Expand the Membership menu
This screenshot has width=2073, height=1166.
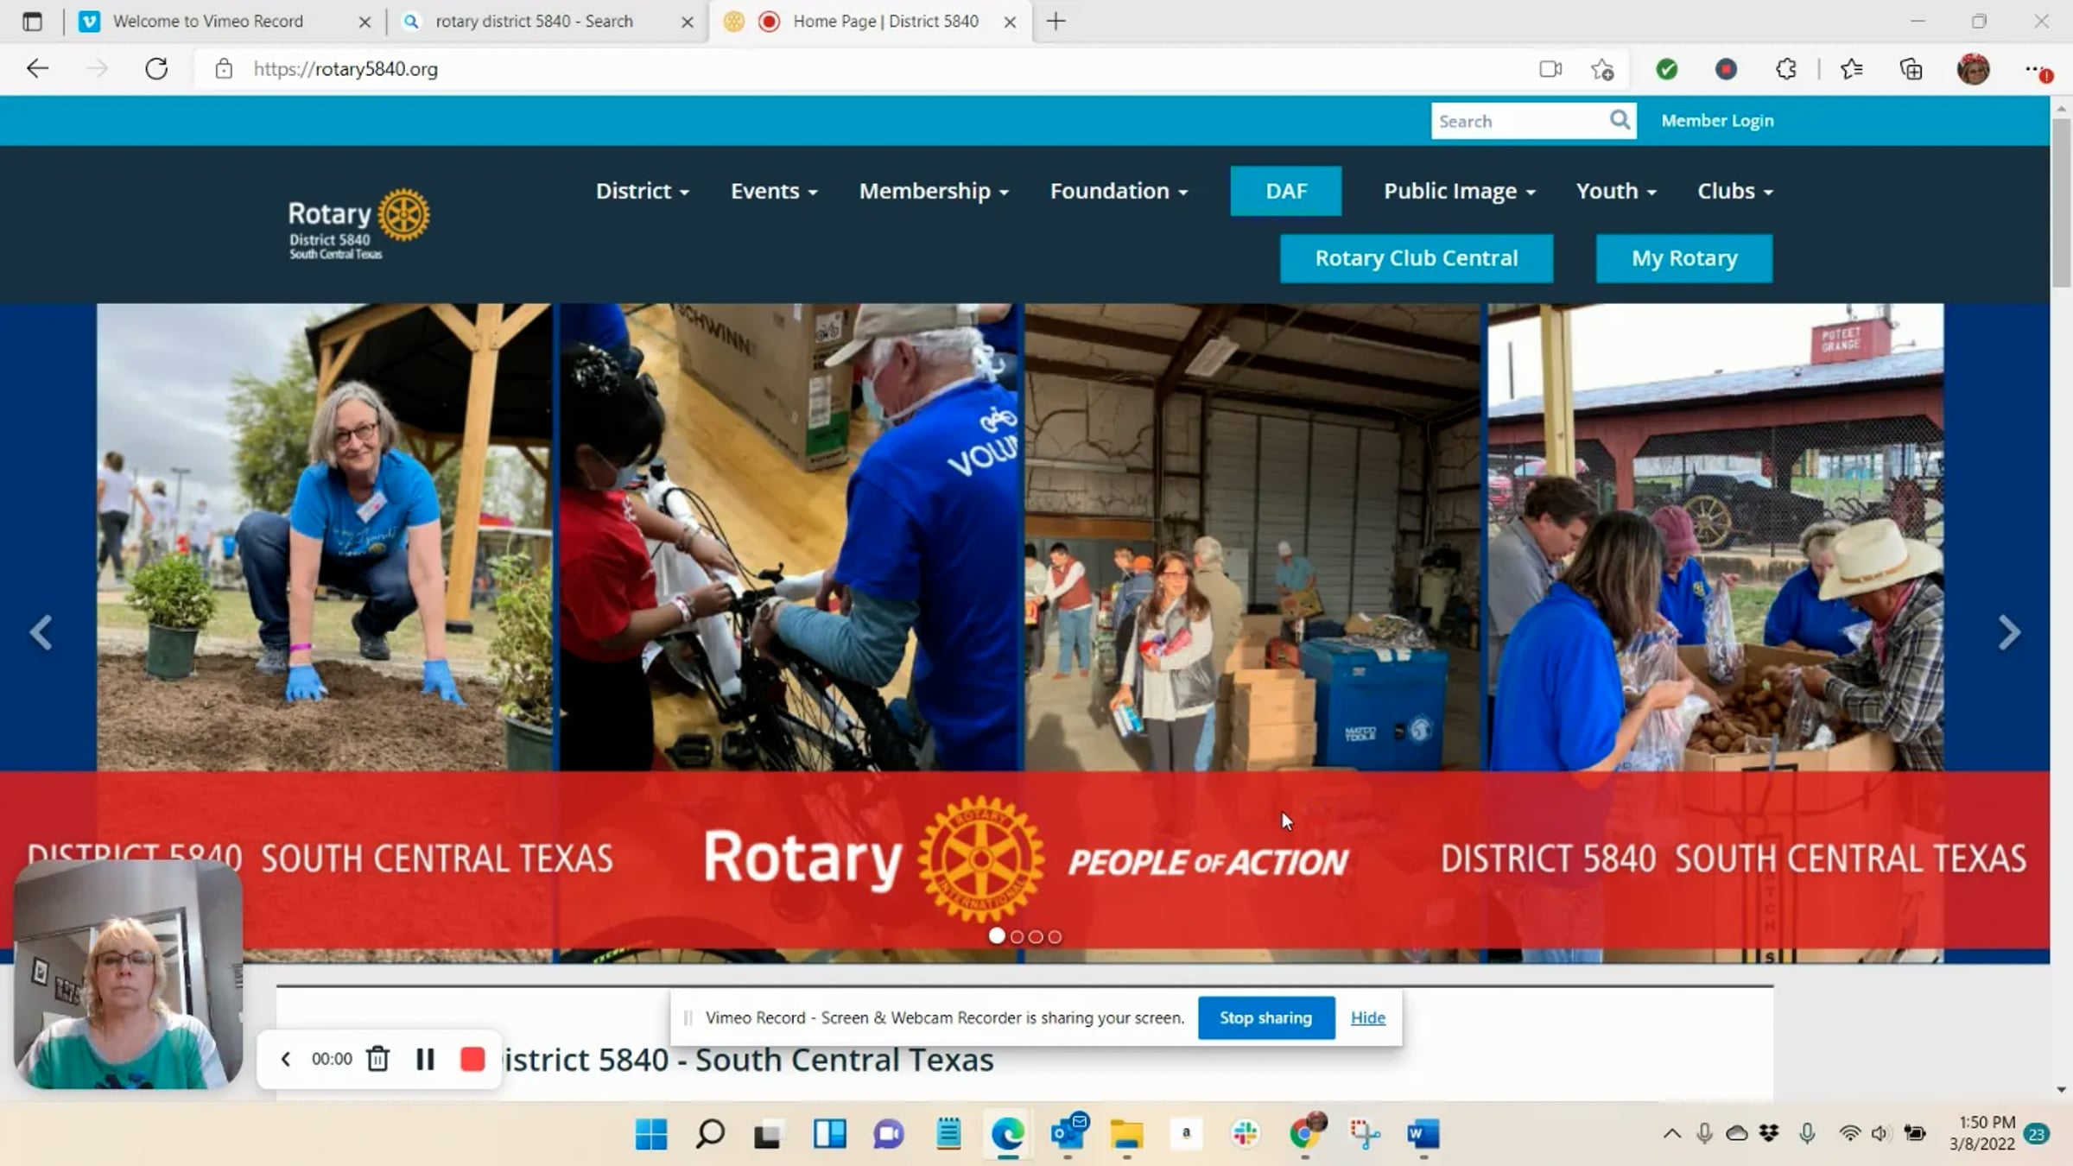click(934, 191)
